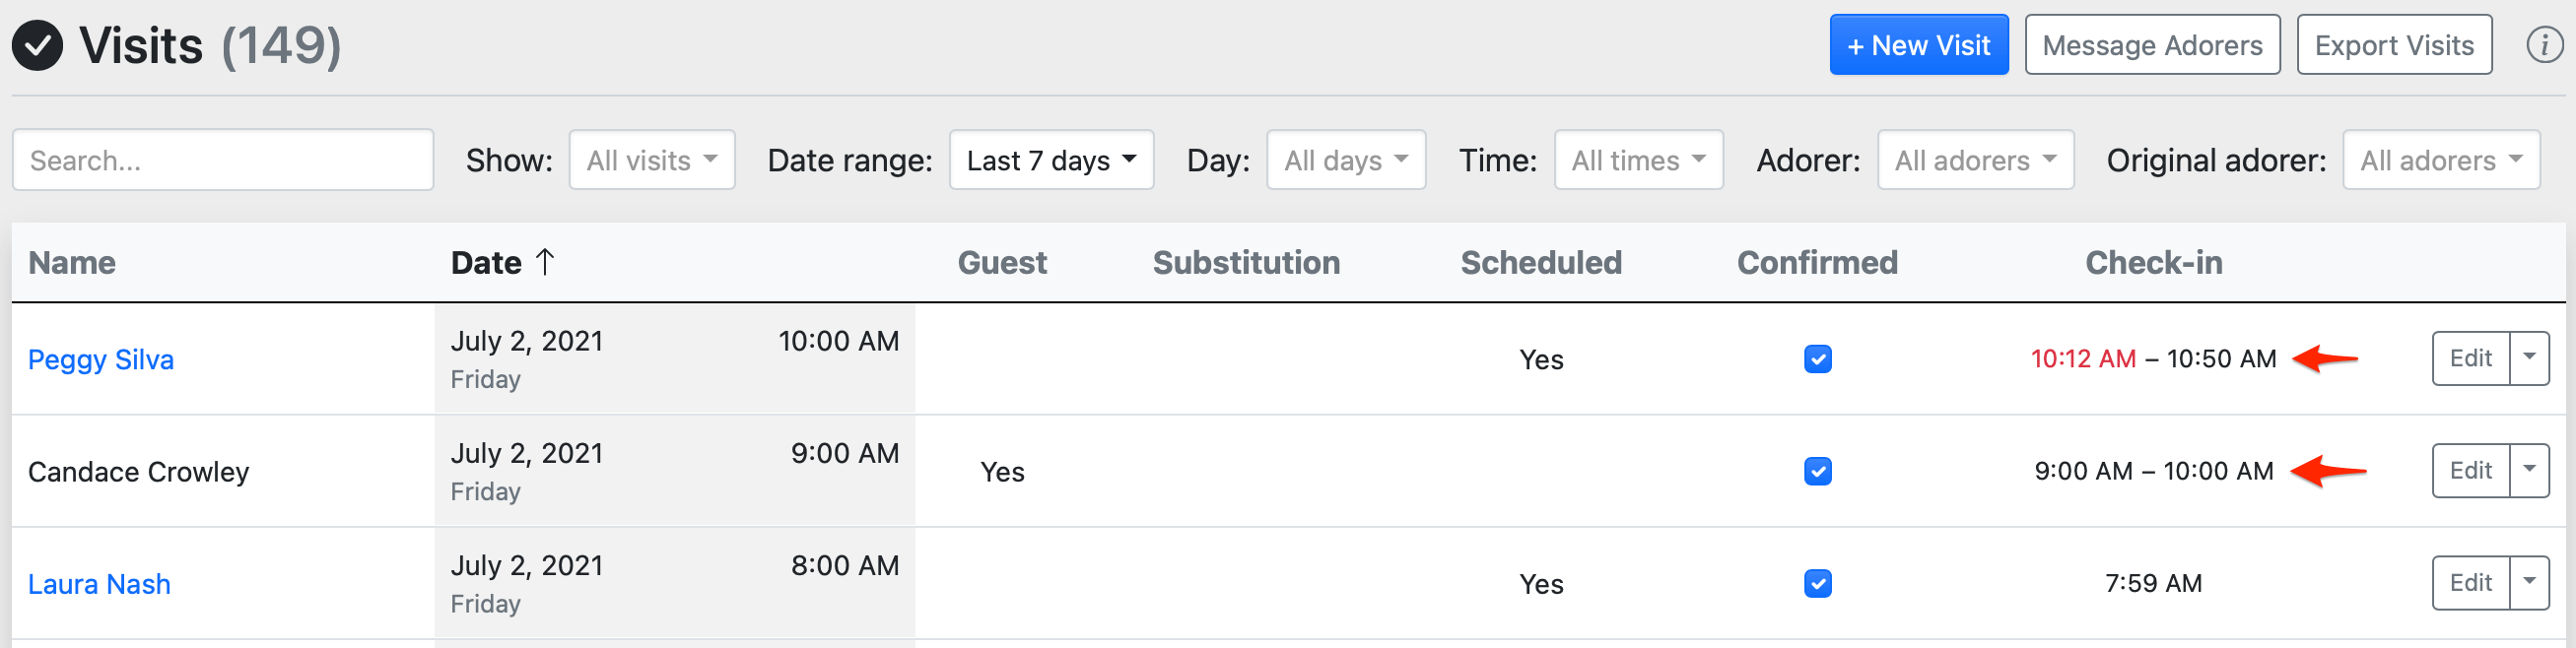Open the Show All visits dropdown
2576x648 pixels.
click(652, 160)
